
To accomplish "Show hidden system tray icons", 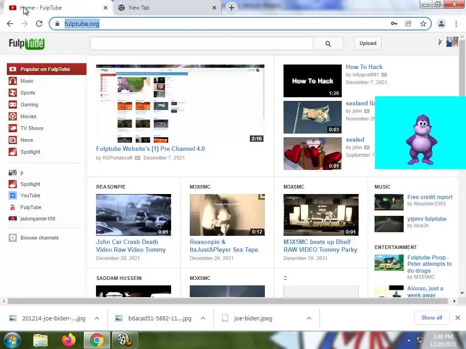I will pyautogui.click(x=409, y=340).
